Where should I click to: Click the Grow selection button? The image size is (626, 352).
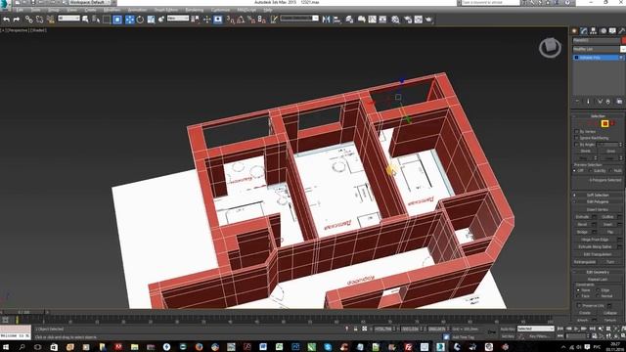(610, 152)
